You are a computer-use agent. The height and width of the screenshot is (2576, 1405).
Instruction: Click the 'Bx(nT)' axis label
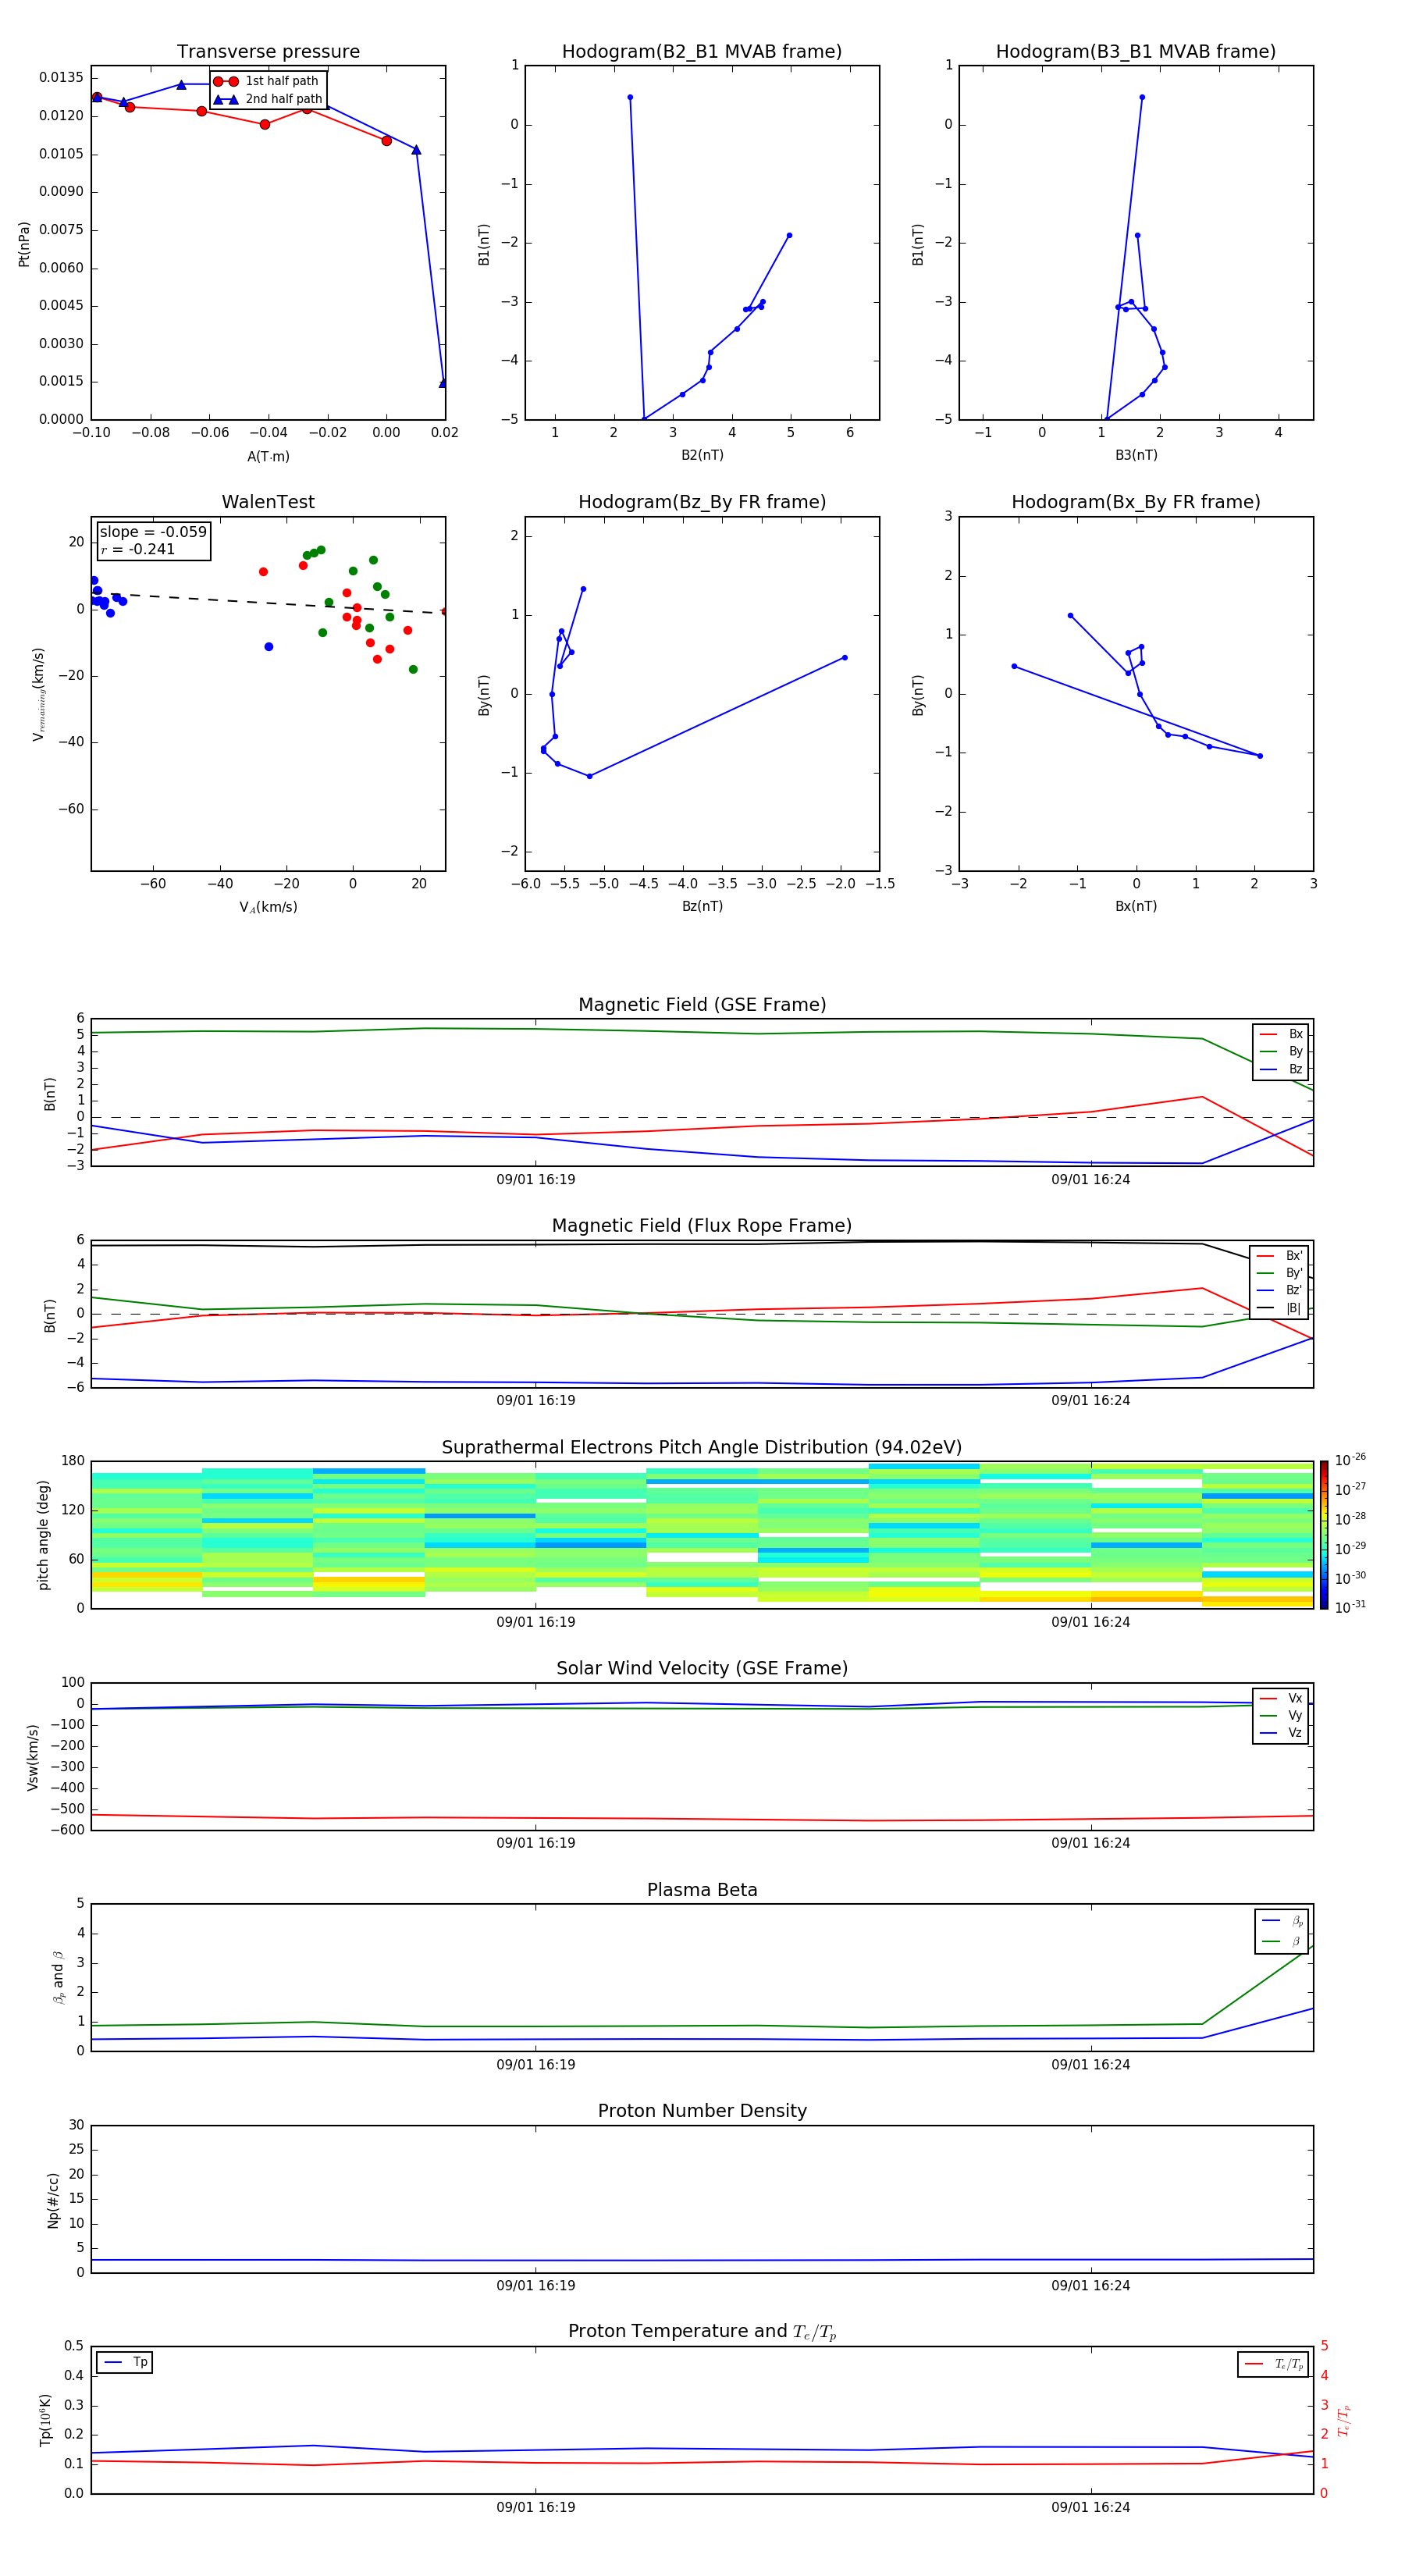(1136, 906)
